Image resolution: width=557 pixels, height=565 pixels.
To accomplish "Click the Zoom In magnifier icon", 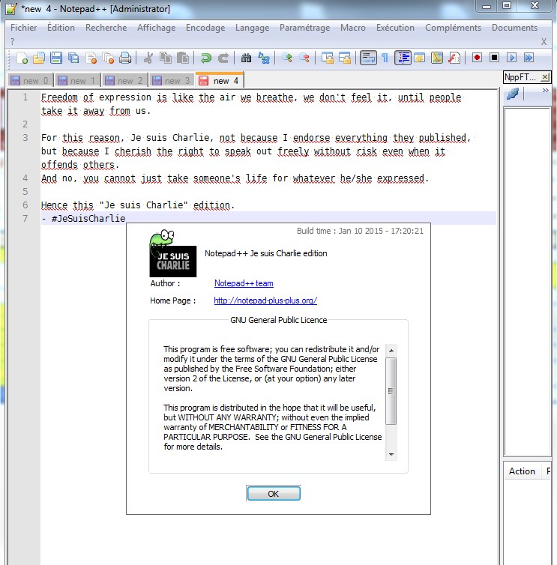I will pyautogui.click(x=287, y=58).
